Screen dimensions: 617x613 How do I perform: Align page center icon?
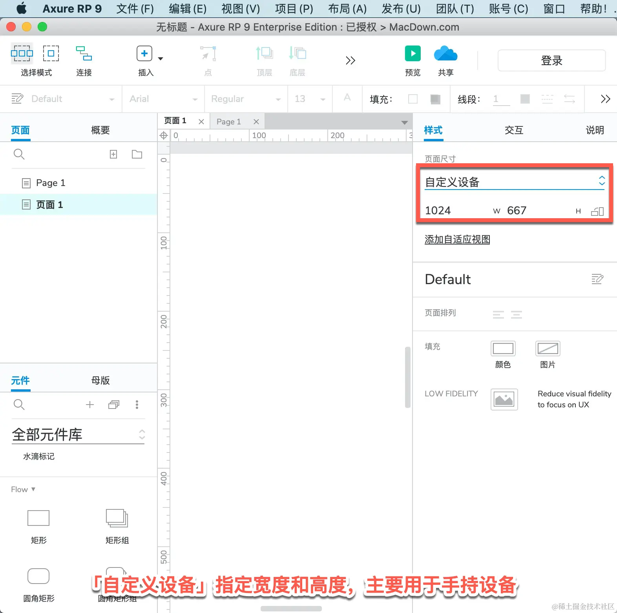[517, 314]
